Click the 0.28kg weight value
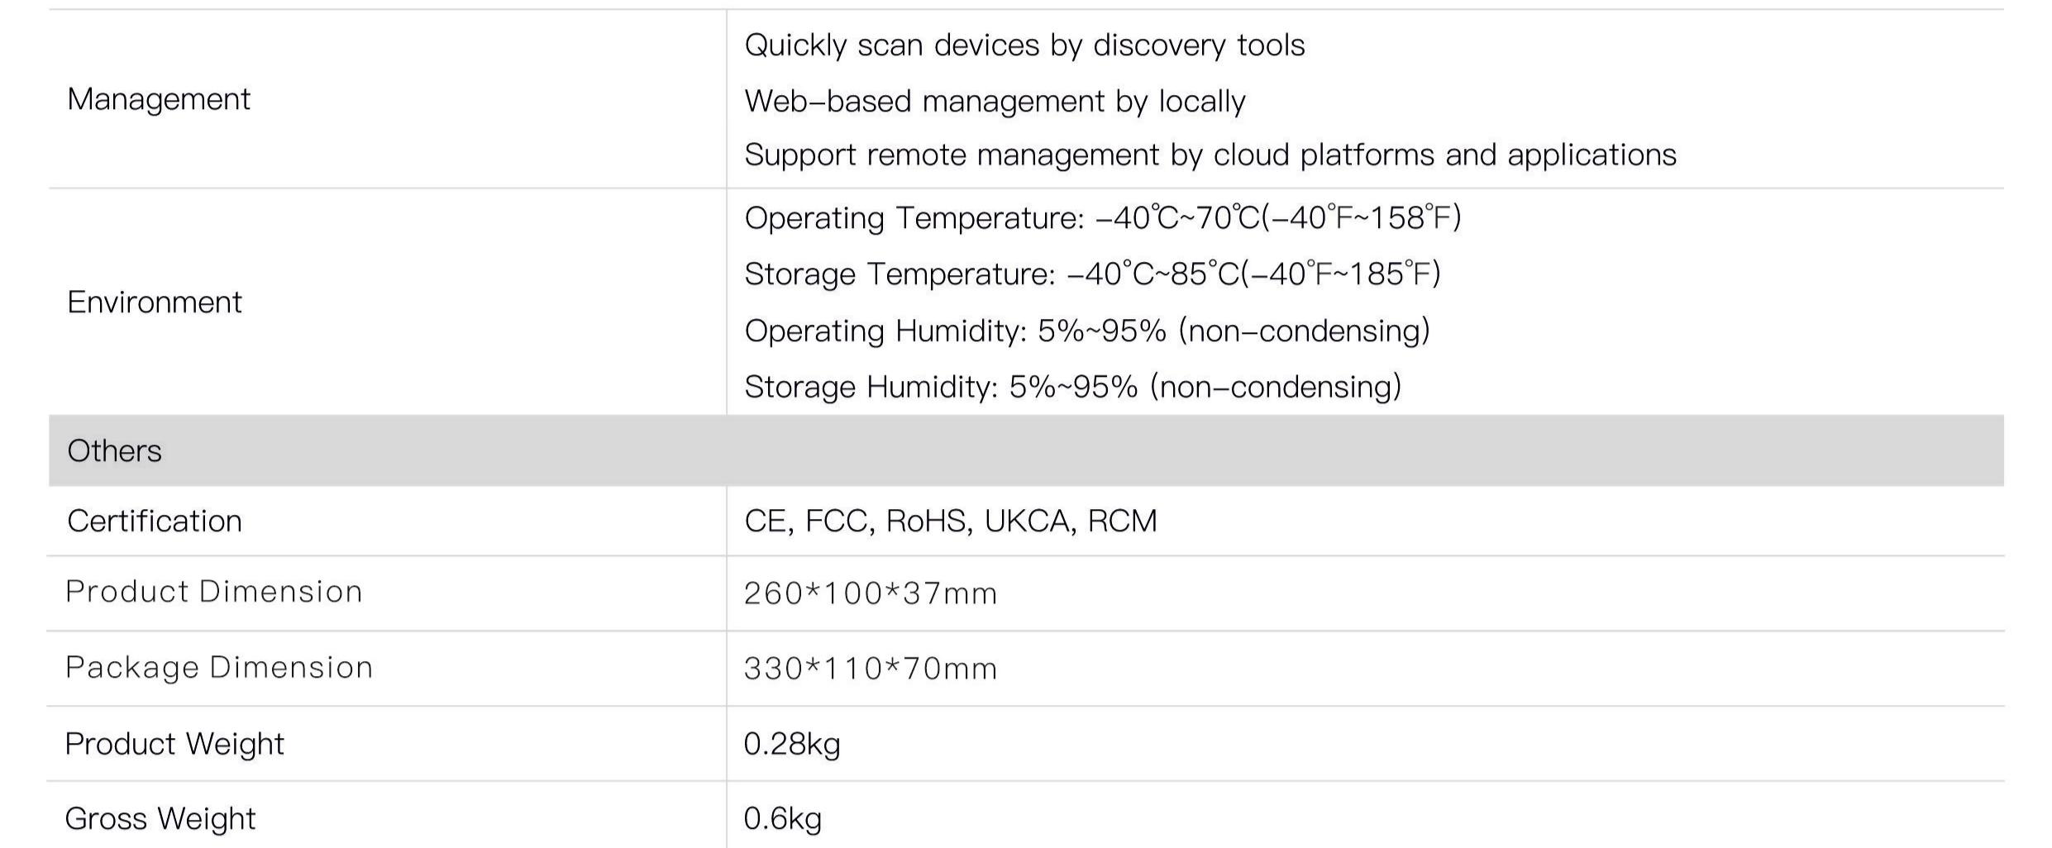Screen dimensions: 2052x848 (x=791, y=744)
